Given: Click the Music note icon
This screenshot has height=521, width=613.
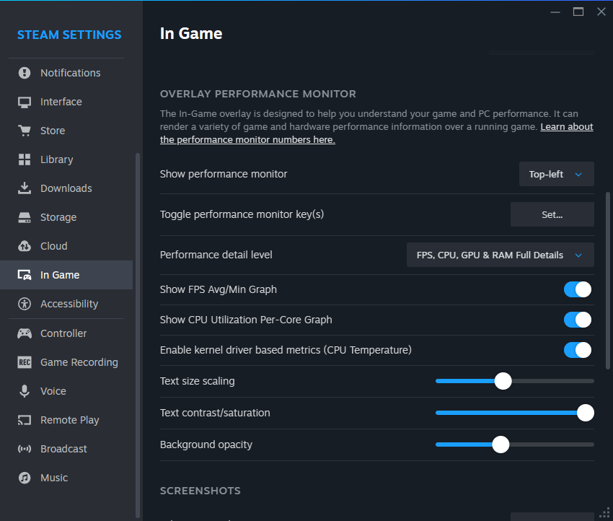Looking at the screenshot, I should pyautogui.click(x=25, y=478).
